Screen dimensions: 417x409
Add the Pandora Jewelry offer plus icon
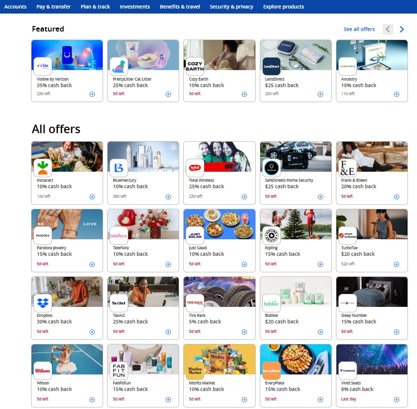coord(92,264)
